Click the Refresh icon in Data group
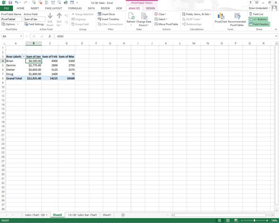This screenshot has height=223, width=279. click(x=131, y=19)
